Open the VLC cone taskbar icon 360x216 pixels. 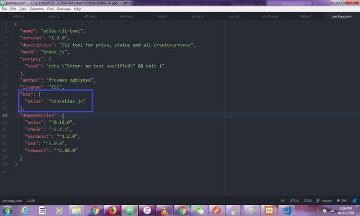pyautogui.click(x=164, y=210)
